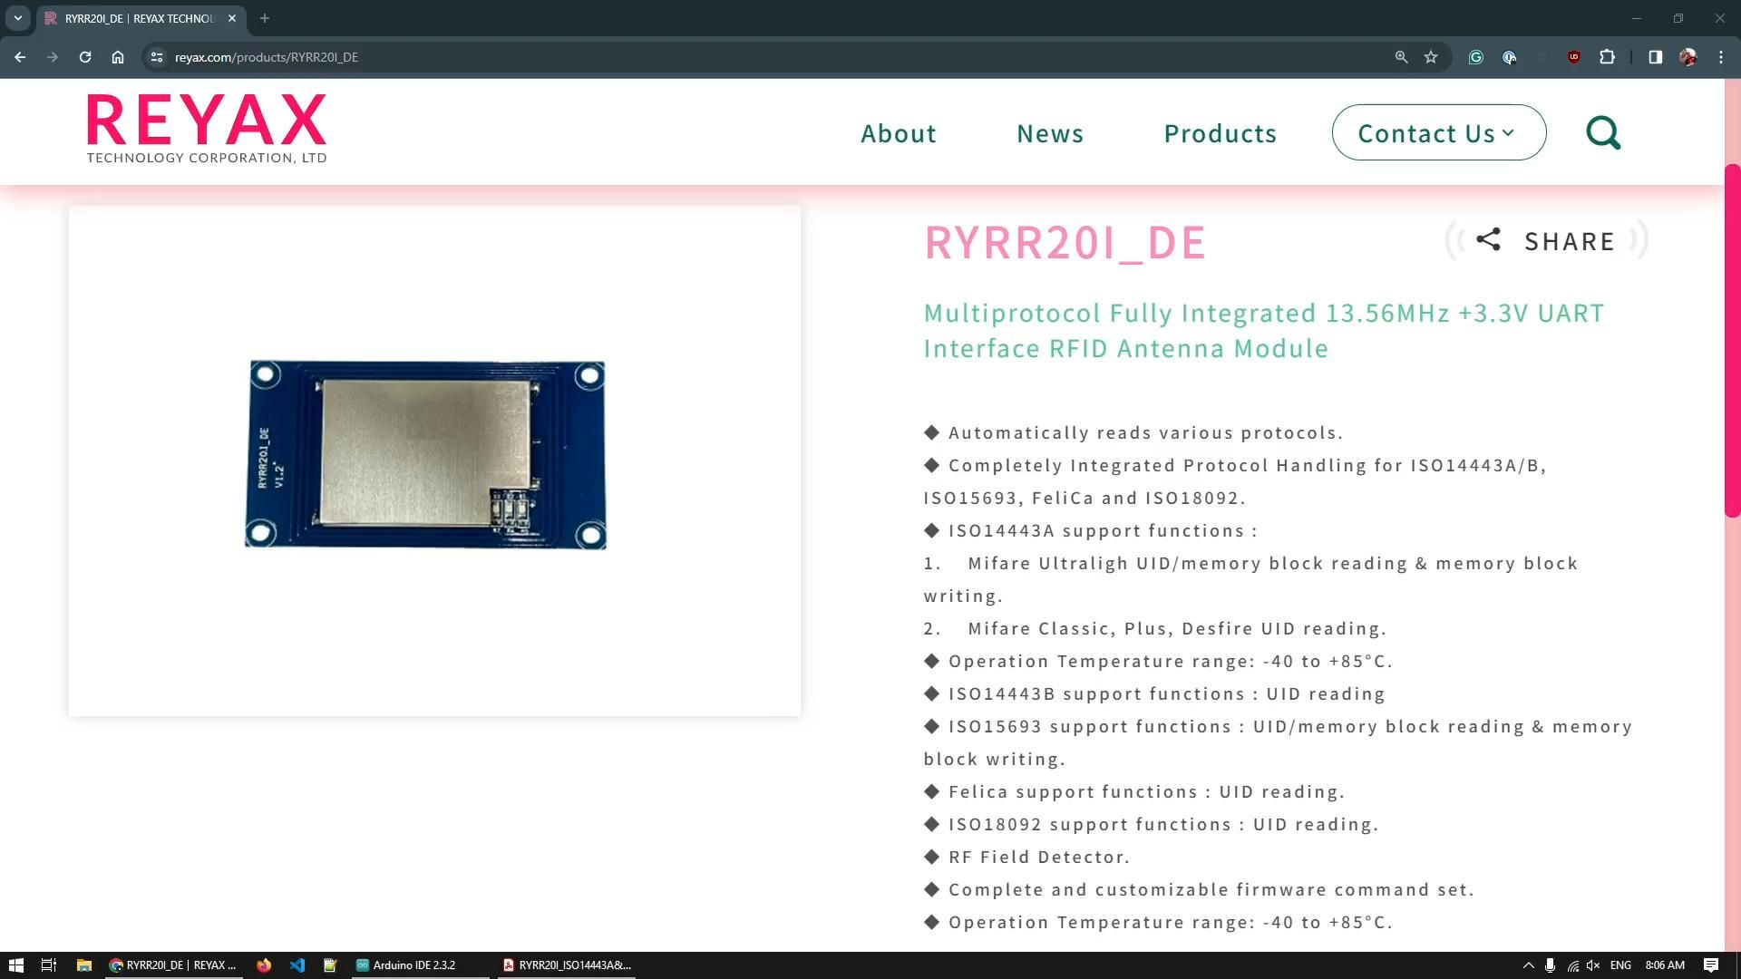This screenshot has height=979, width=1741.
Task: Open the Chrome extensions puzzle menu
Action: (x=1607, y=57)
